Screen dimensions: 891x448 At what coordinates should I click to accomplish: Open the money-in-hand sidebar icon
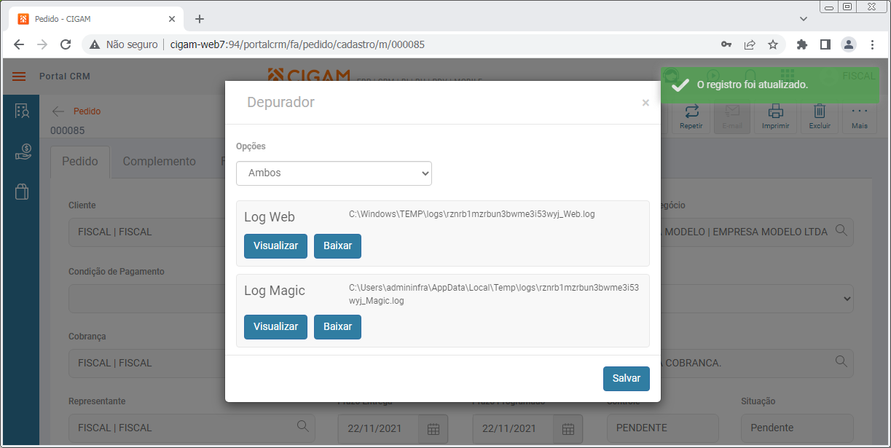[22, 152]
